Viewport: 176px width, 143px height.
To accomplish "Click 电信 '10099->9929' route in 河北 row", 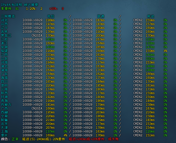I will tap(32, 20).
